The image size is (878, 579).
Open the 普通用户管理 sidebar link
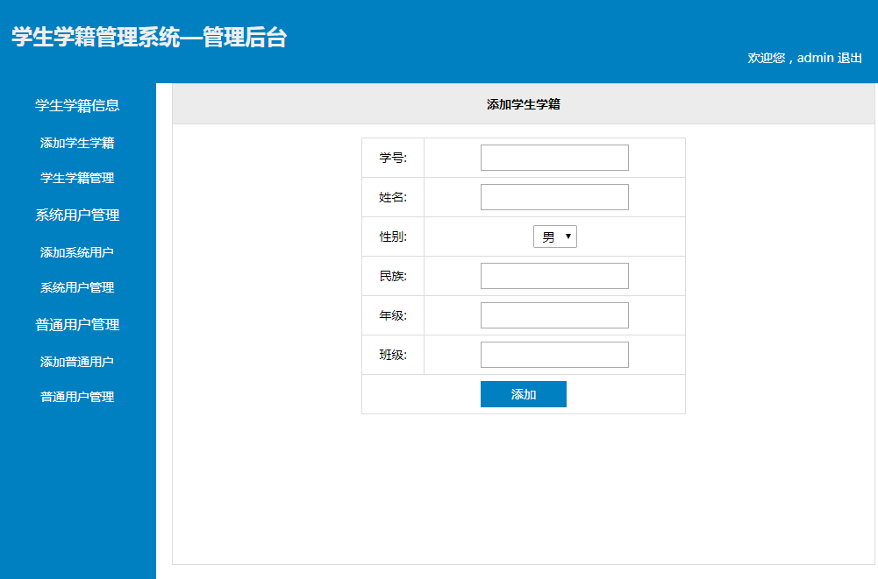click(77, 396)
